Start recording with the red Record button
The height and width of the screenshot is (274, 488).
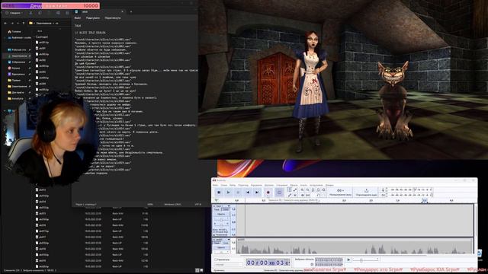click(268, 193)
